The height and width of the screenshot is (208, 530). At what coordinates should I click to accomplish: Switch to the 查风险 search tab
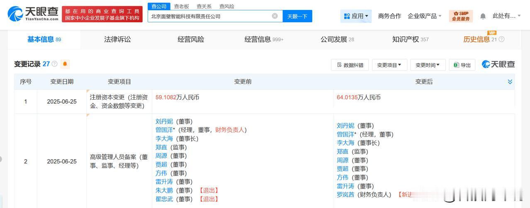click(226, 6)
